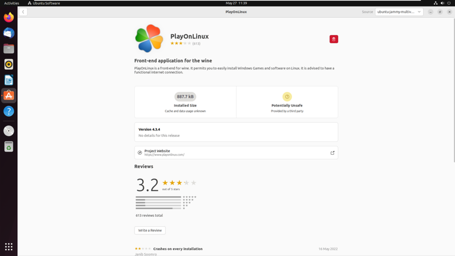455x256 pixels.
Task: Click the Potentially Unsafe warning icon
Action: coord(287,97)
